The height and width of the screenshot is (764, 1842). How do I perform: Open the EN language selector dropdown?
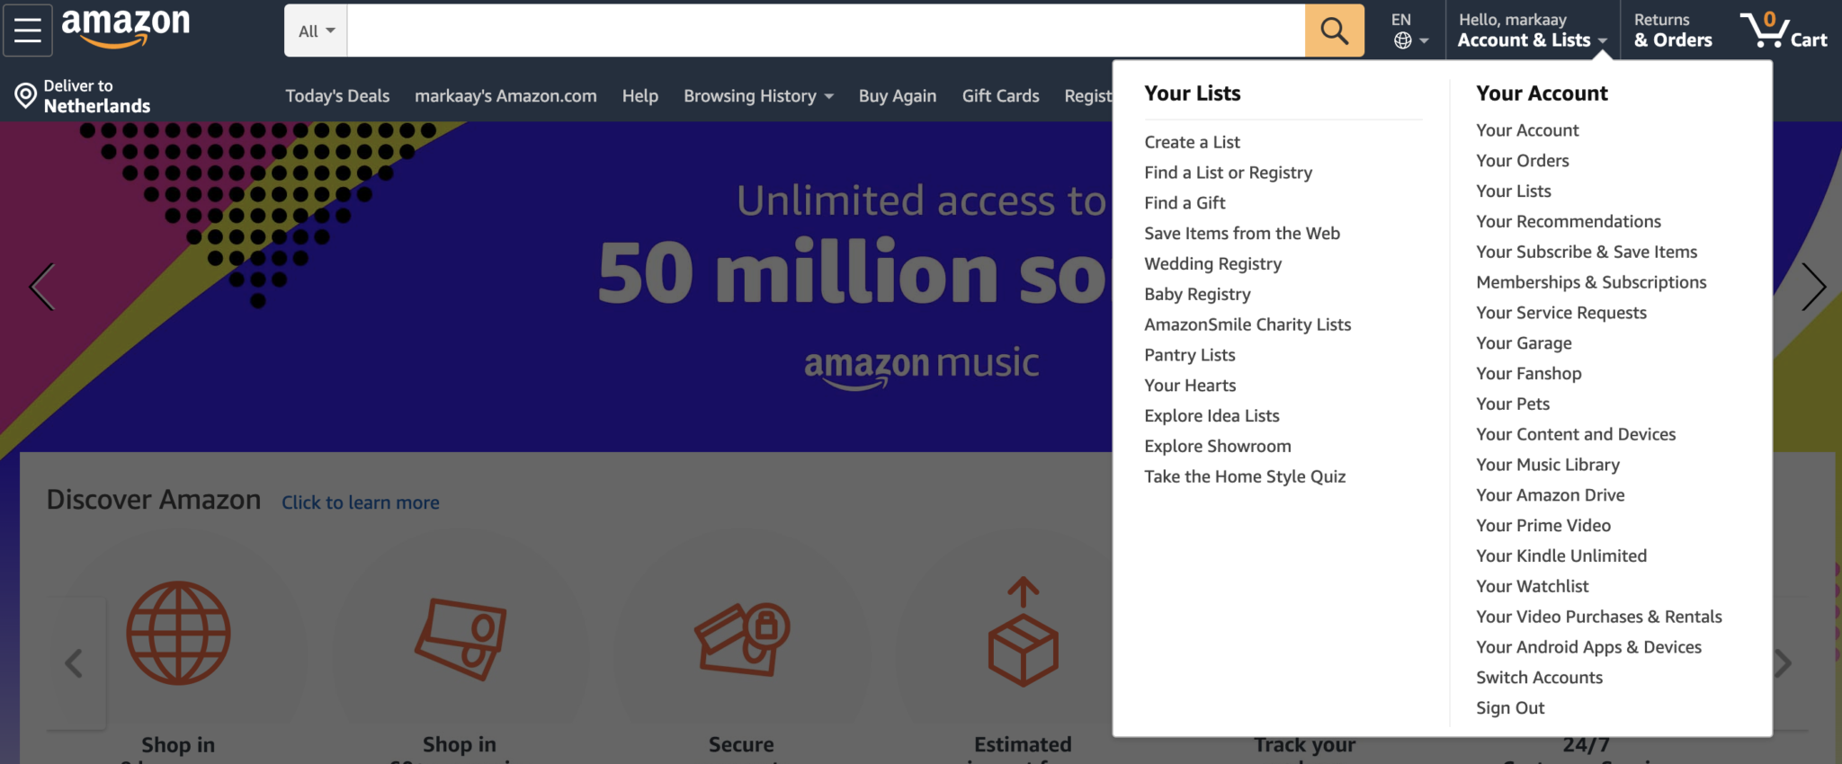point(1409,31)
